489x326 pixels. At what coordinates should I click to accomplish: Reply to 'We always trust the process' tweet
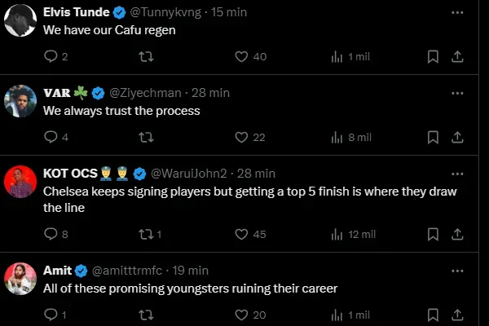point(51,137)
